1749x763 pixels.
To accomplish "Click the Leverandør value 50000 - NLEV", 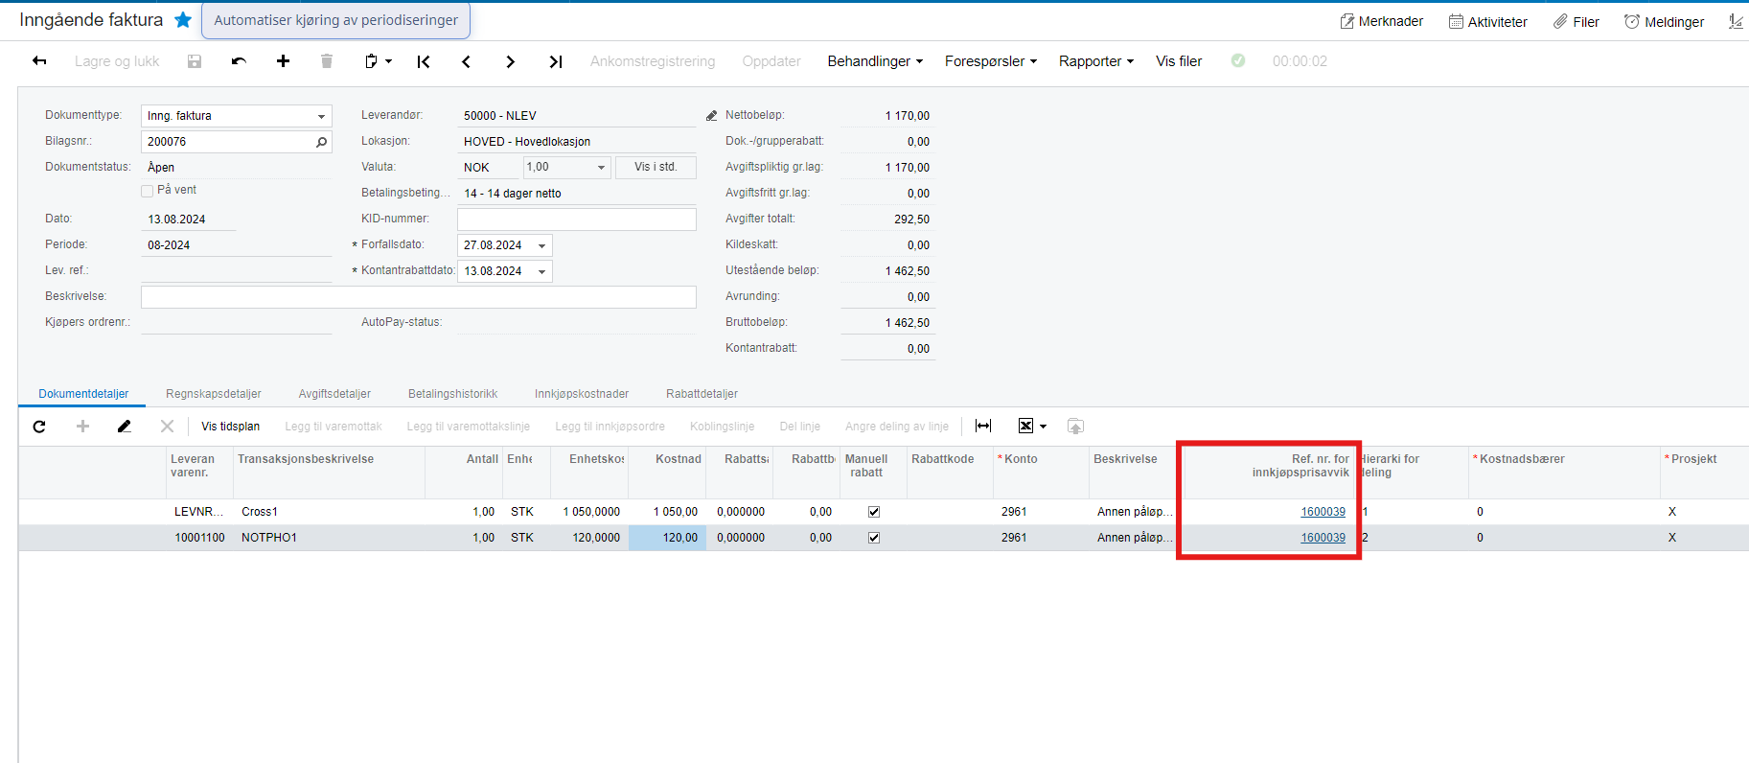I will click(x=500, y=116).
